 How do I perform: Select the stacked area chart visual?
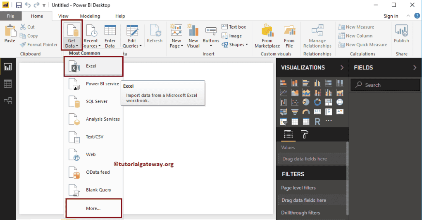tap(306, 93)
